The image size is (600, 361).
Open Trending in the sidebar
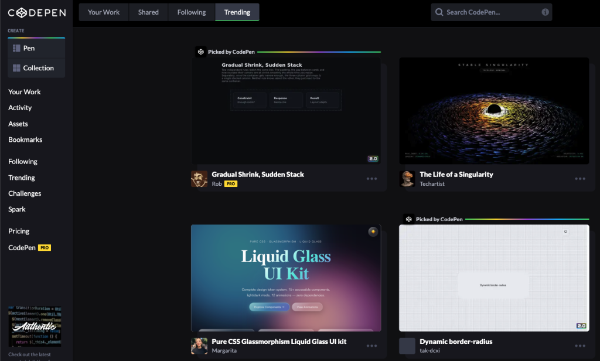point(22,178)
